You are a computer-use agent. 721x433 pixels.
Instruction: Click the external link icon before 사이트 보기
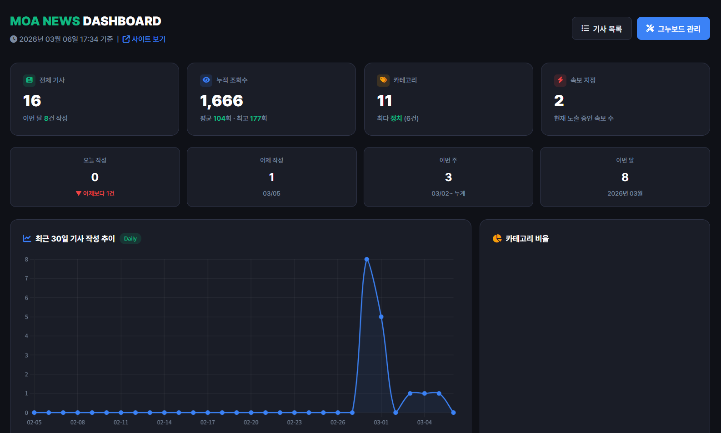[x=126, y=39]
